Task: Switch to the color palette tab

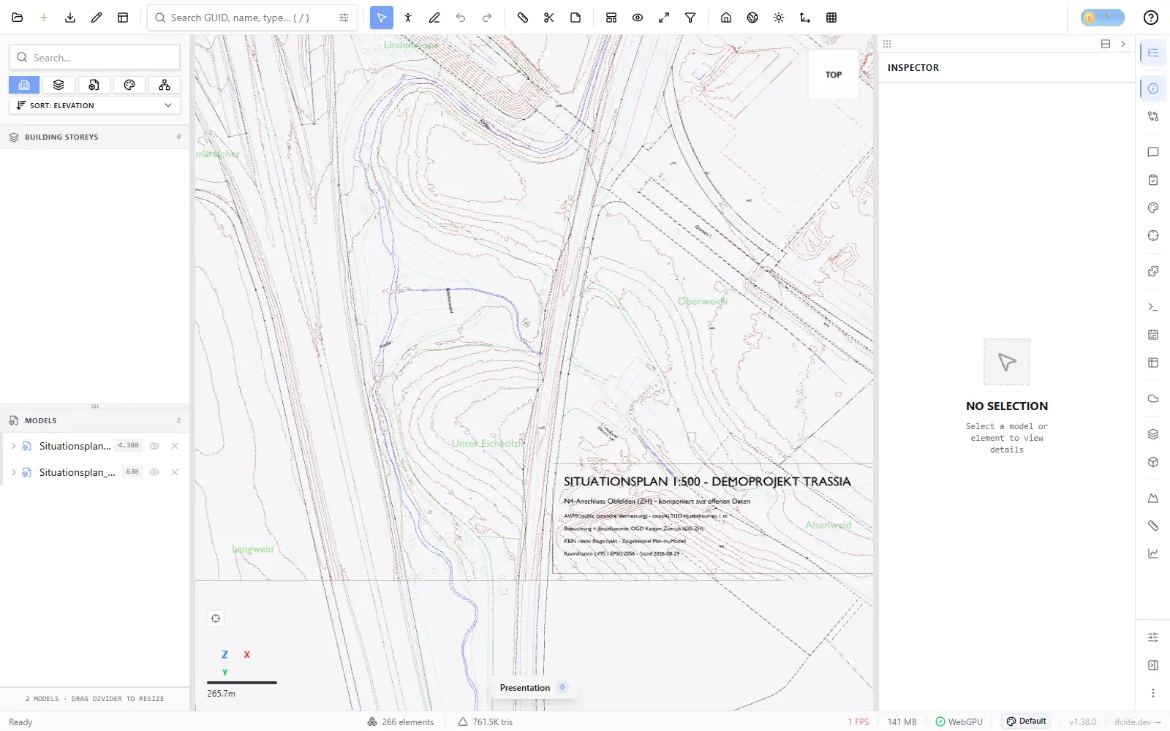Action: pos(129,85)
